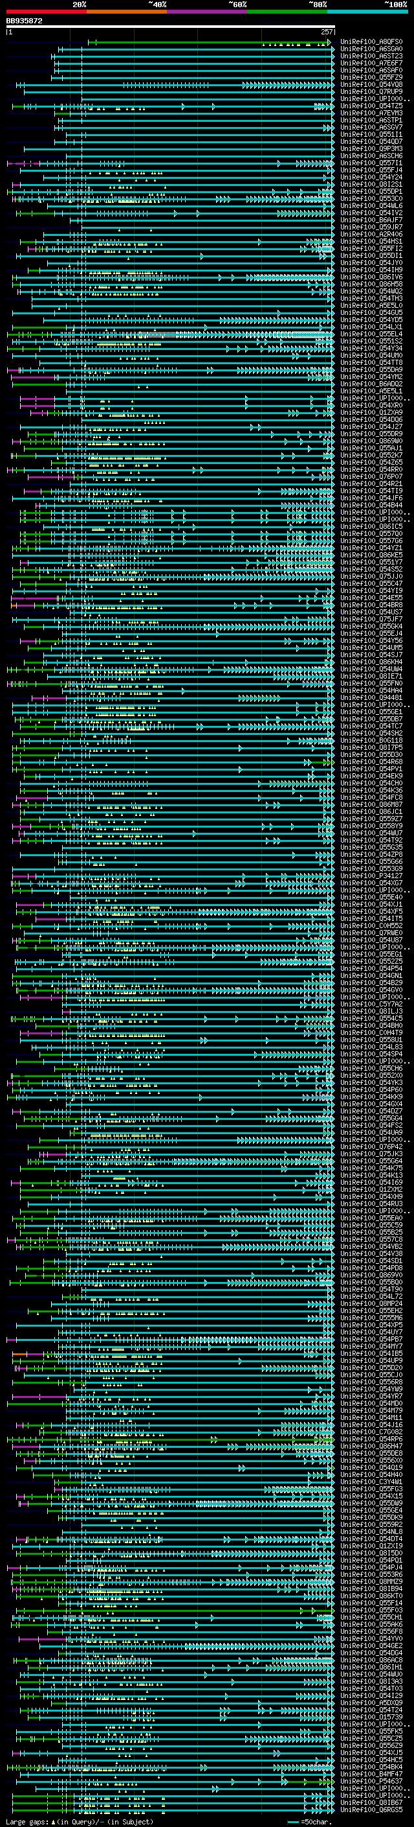The image size is (414, 1827).
Task: Click hit label UniRef100_Q551I1
Action: [x=371, y=134]
